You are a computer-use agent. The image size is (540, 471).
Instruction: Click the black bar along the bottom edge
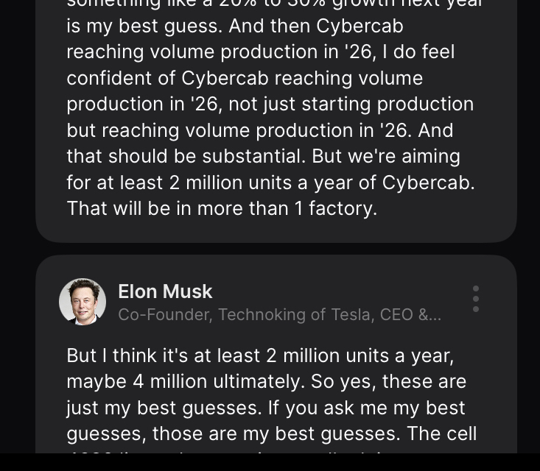270,463
